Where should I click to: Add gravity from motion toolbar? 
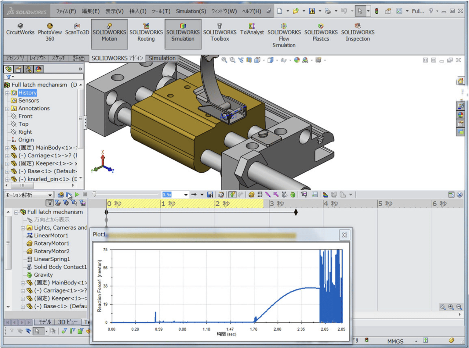tap(293, 195)
